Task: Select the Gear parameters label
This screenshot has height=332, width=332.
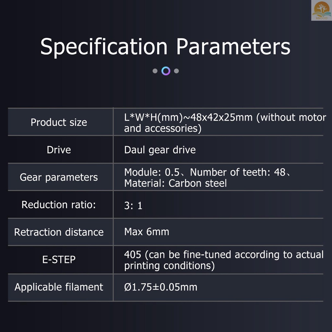Action: point(59,177)
